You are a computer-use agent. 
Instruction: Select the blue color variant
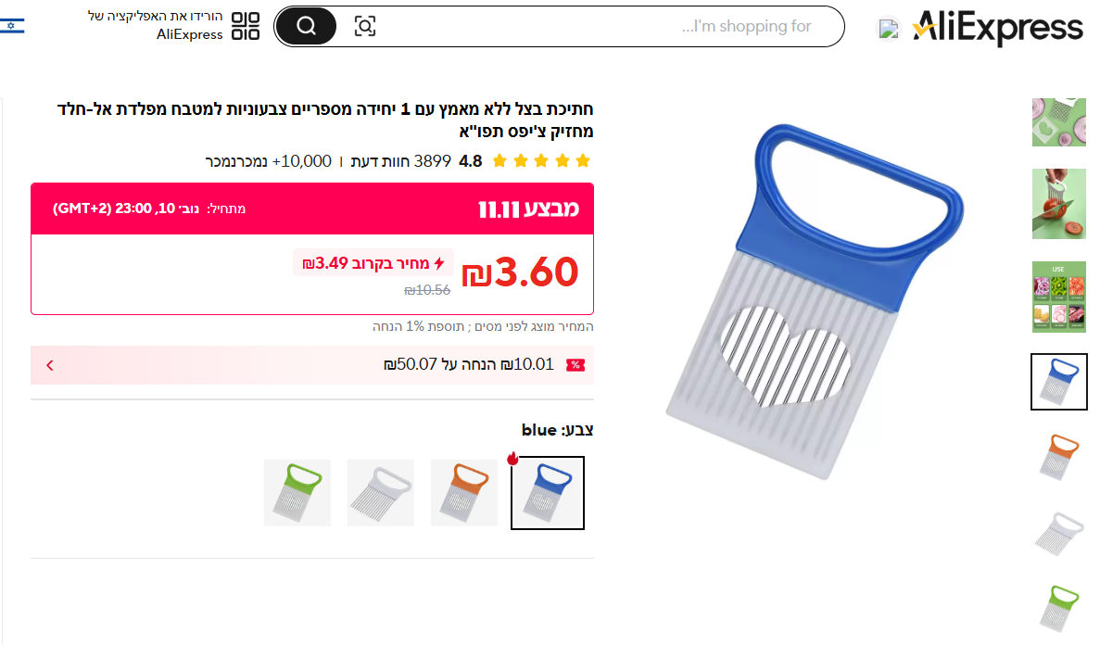(548, 493)
